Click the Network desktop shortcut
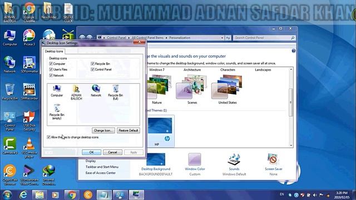 [x=9, y=64]
